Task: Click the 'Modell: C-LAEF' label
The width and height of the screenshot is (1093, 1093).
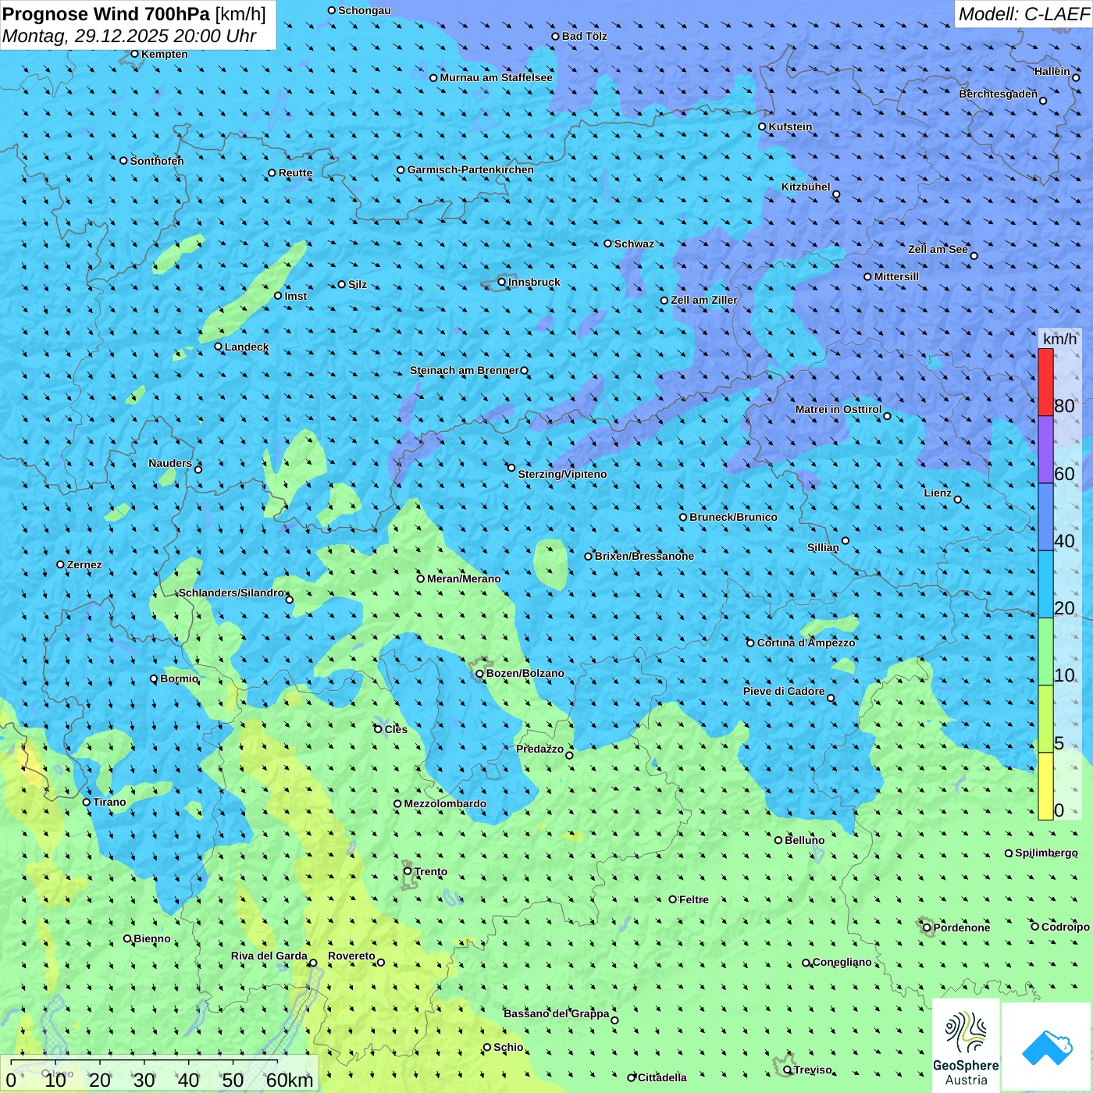Action: pyautogui.click(x=1024, y=14)
